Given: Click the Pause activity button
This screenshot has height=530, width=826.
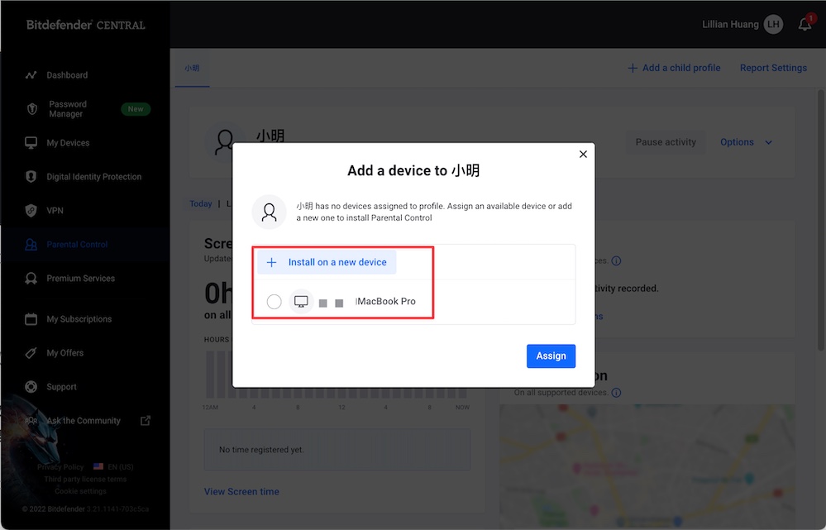Looking at the screenshot, I should pyautogui.click(x=666, y=142).
